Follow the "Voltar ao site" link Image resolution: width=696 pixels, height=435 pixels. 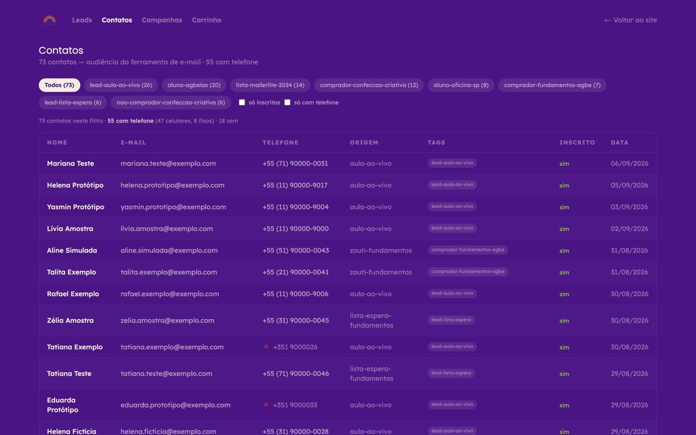[x=630, y=20]
